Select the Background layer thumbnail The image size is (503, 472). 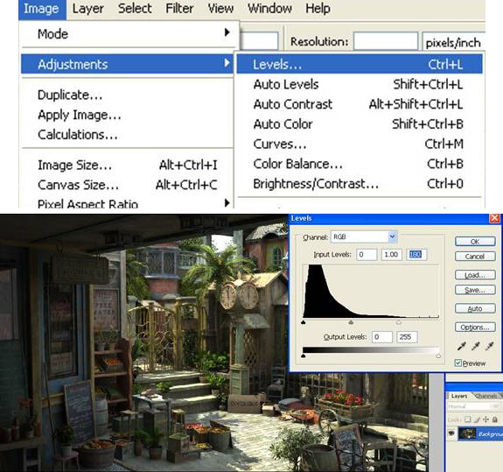[467, 433]
